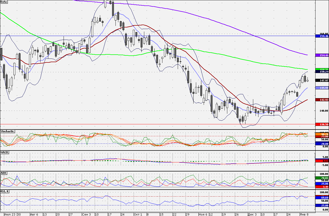
Task: Click the 27 date label on time axis
Action: tap(71, 214)
